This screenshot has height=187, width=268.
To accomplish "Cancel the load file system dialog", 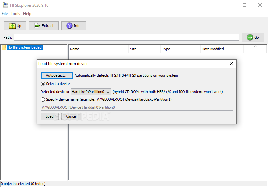I will click(71, 116).
